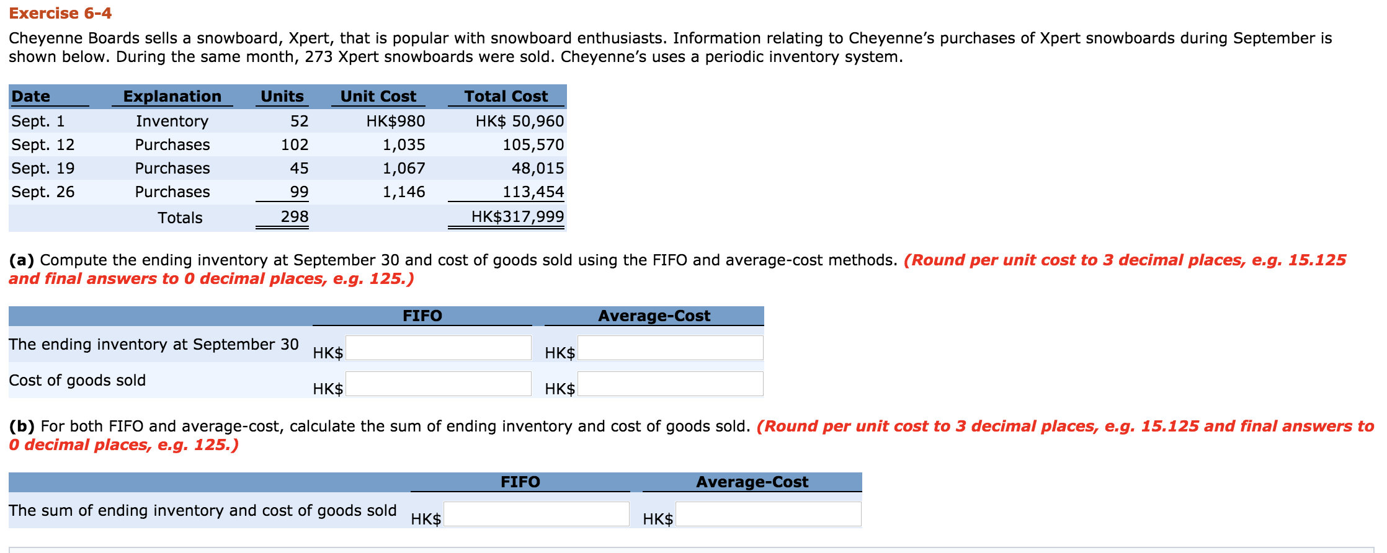Select the 'Sept. 1' date cell
The width and height of the screenshot is (1387, 553).
tap(38, 121)
